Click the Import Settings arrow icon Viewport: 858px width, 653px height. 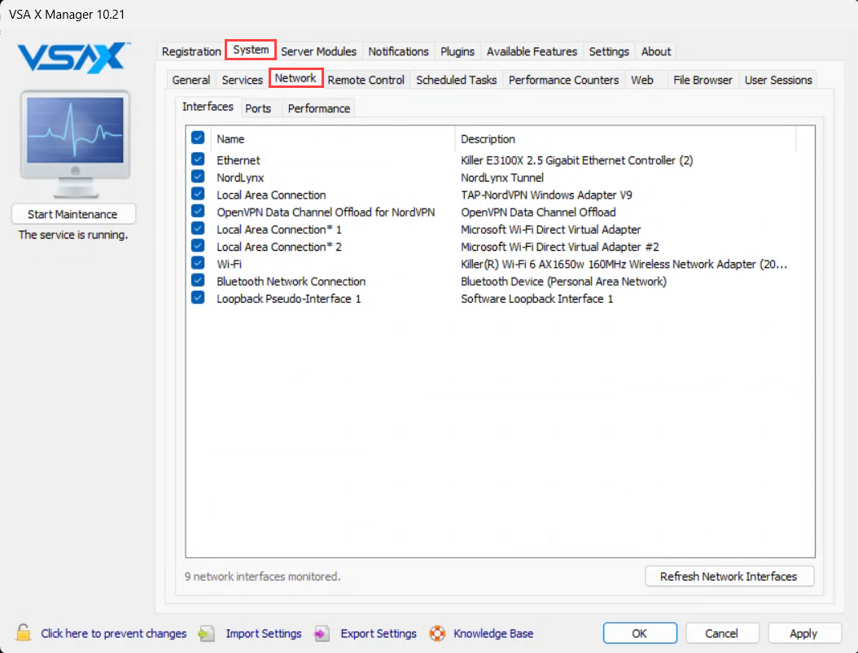[207, 633]
